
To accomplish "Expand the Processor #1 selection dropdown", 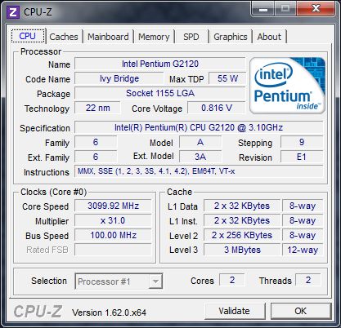I will point(155,281).
